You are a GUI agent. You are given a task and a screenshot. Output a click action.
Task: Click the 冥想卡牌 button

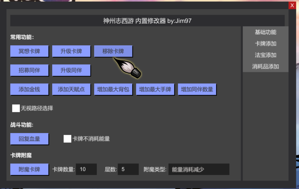click(29, 51)
